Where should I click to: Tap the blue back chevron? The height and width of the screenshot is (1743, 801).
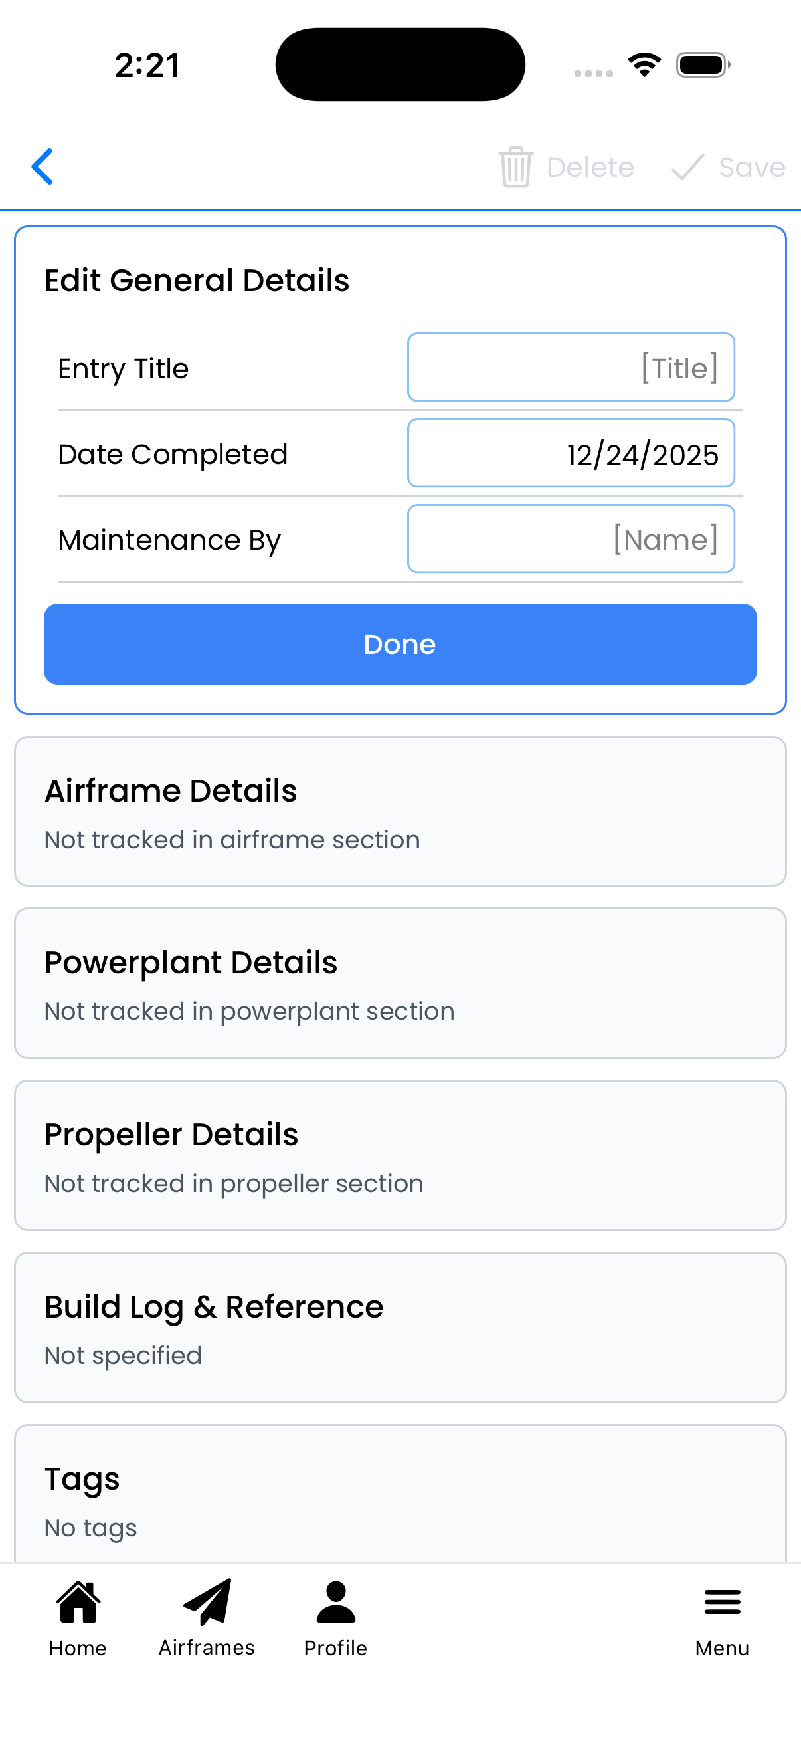tap(42, 166)
